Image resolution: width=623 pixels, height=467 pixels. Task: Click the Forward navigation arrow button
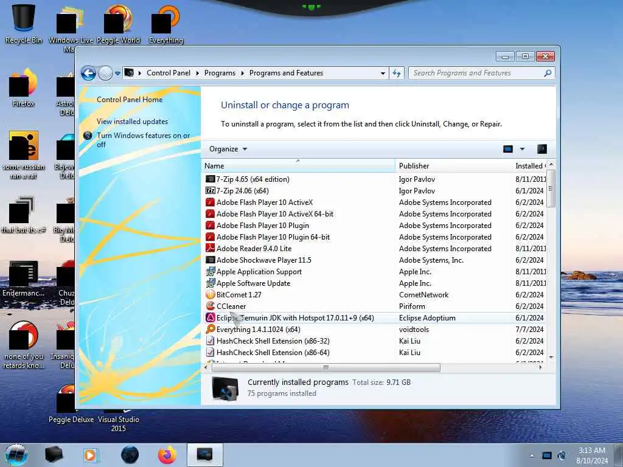coord(105,73)
